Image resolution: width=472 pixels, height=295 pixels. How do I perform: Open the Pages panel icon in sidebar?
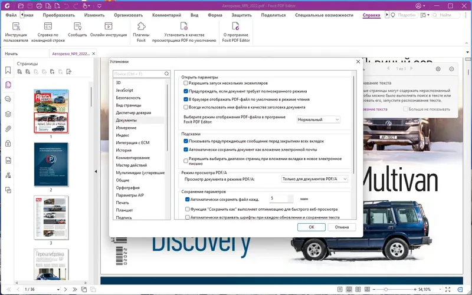click(x=8, y=85)
